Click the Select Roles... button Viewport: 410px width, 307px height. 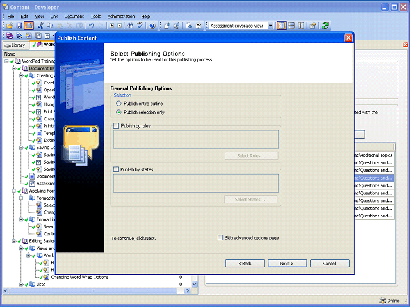click(251, 156)
